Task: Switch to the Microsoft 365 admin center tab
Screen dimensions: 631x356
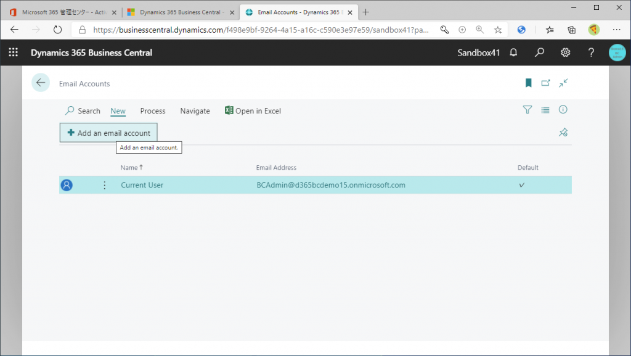Action: 63,12
